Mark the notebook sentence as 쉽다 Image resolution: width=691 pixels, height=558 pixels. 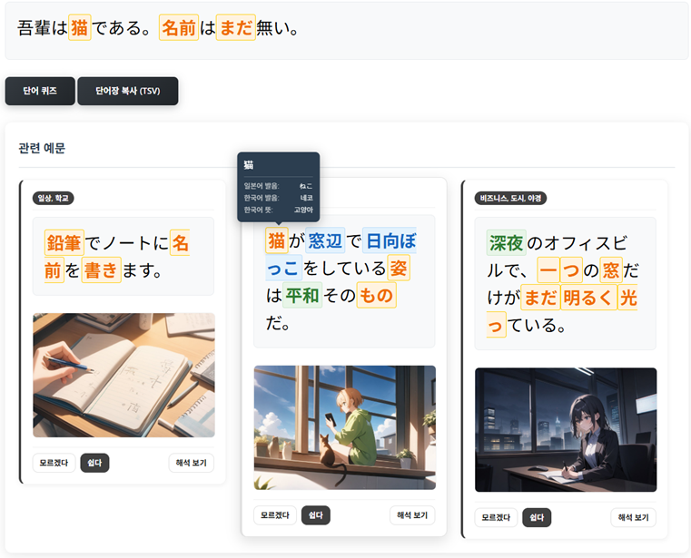(94, 463)
